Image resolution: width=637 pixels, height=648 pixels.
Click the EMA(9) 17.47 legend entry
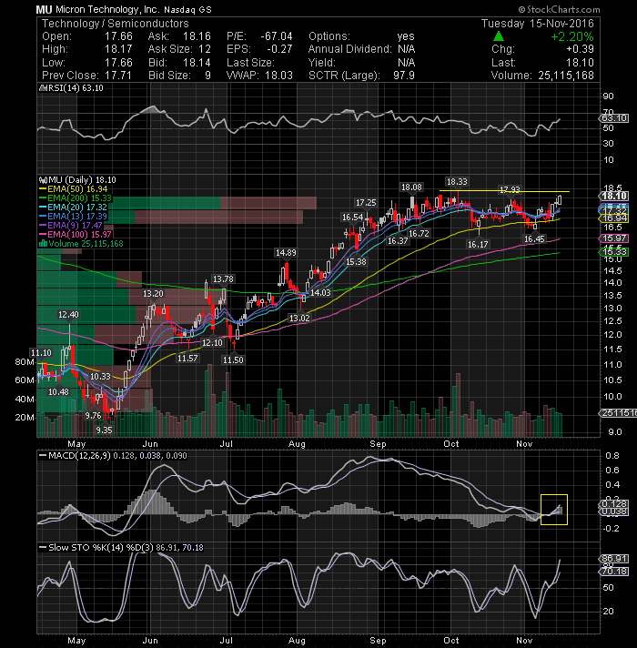pos(71,225)
